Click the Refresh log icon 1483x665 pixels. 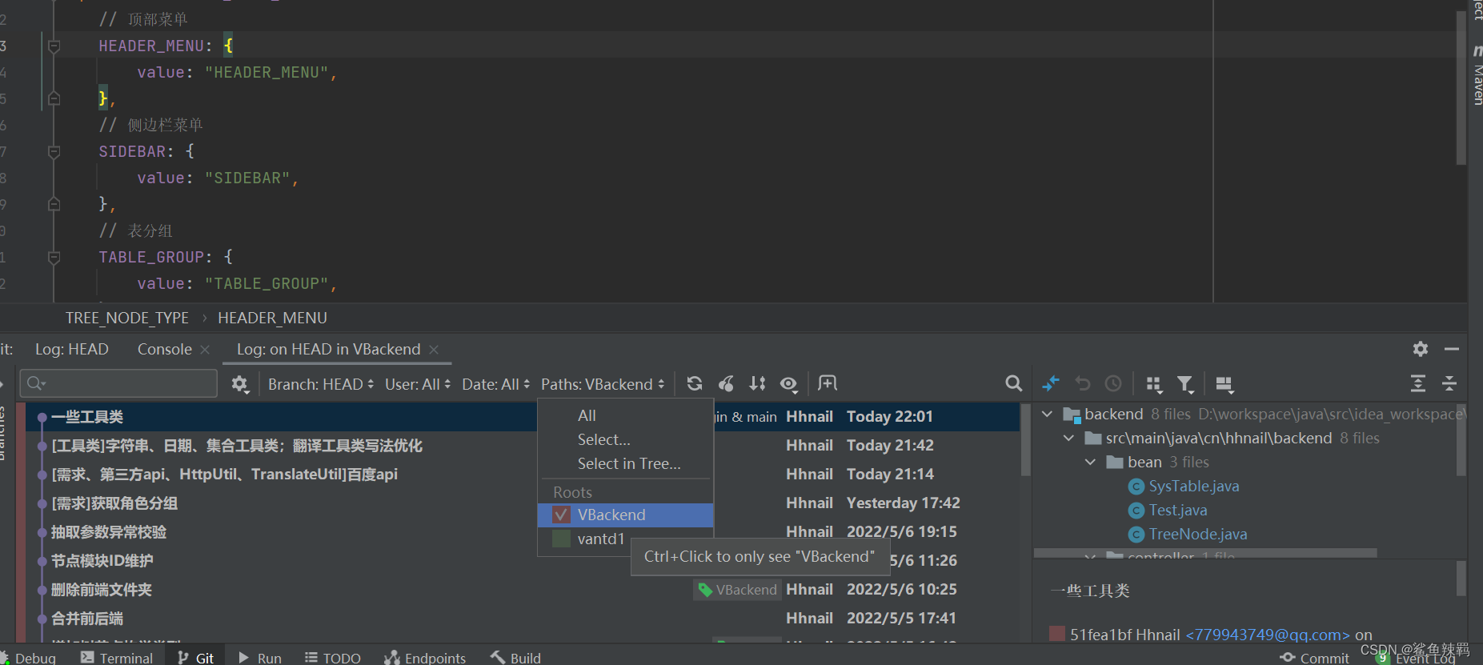click(695, 383)
